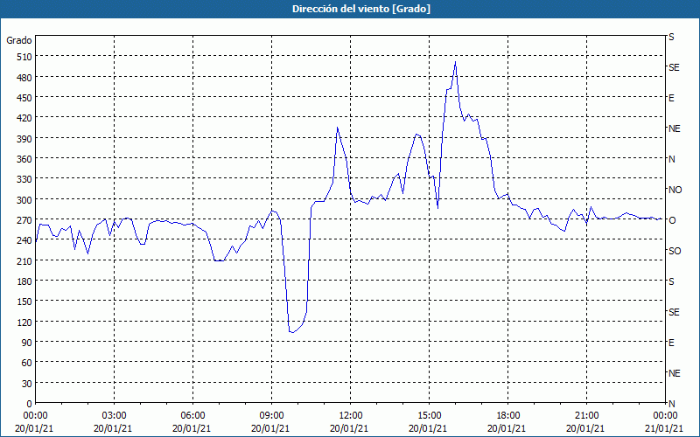Click the chart title "Dirección del viento [Grado]"

[361, 9]
